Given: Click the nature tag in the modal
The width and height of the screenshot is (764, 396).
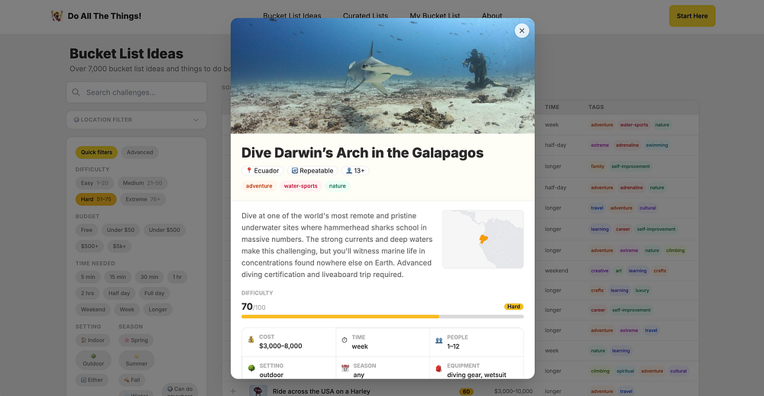Looking at the screenshot, I should (337, 186).
